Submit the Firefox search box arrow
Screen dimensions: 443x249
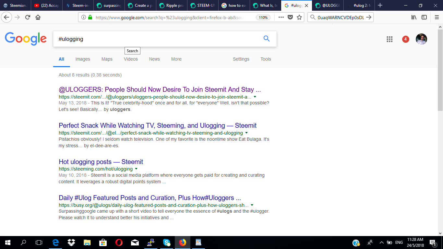(x=368, y=18)
